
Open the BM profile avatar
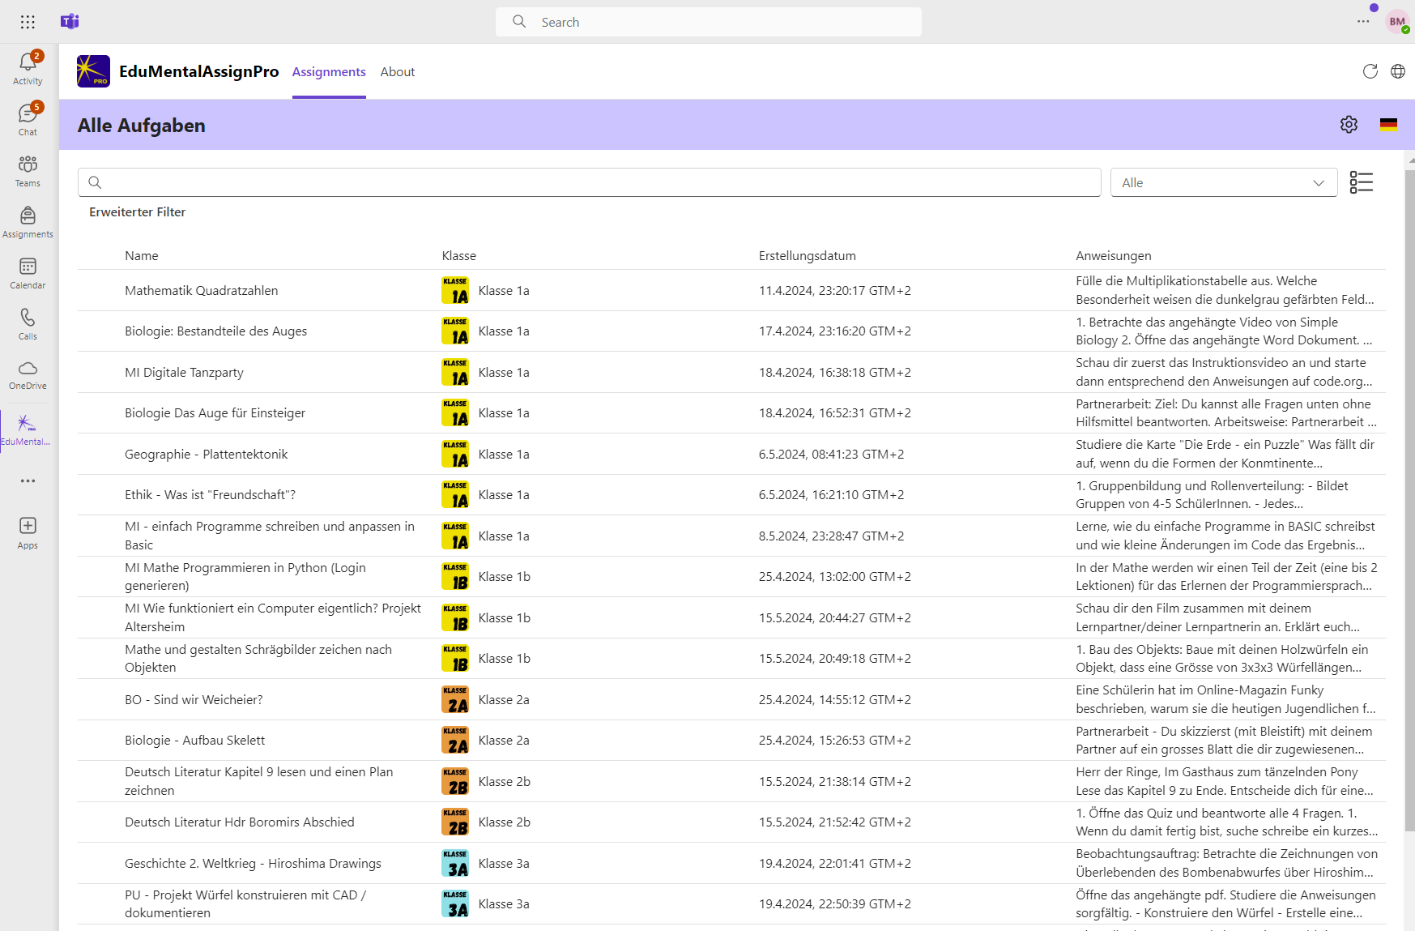pyautogui.click(x=1397, y=22)
